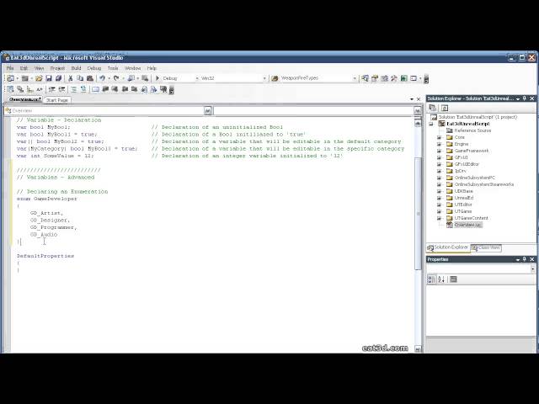Expand the Engine folder node
This screenshot has height=404, width=539.
point(440,144)
